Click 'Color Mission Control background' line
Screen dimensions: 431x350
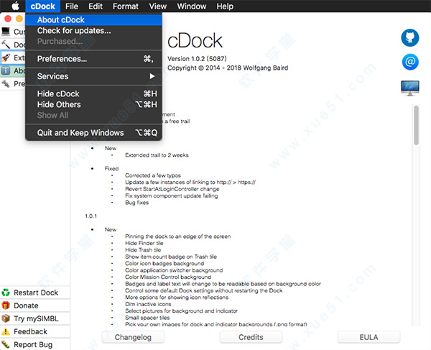coord(168,277)
